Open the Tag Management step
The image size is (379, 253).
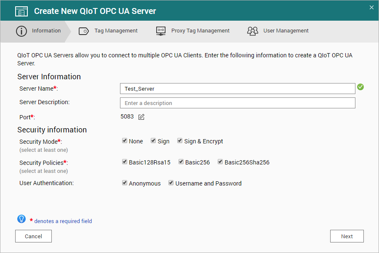(108, 31)
